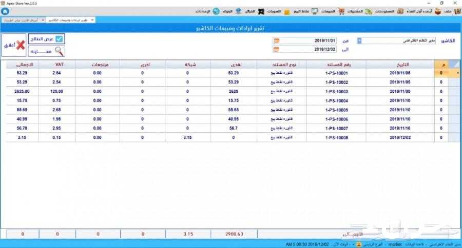
Task: Click Show Results (عرض النتائج) button
Action: pos(47,39)
